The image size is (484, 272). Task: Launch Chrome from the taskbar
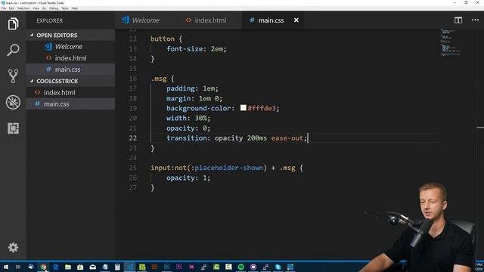[43, 267]
